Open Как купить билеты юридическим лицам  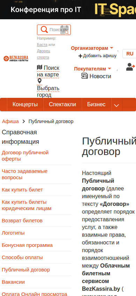[x=27, y=205]
